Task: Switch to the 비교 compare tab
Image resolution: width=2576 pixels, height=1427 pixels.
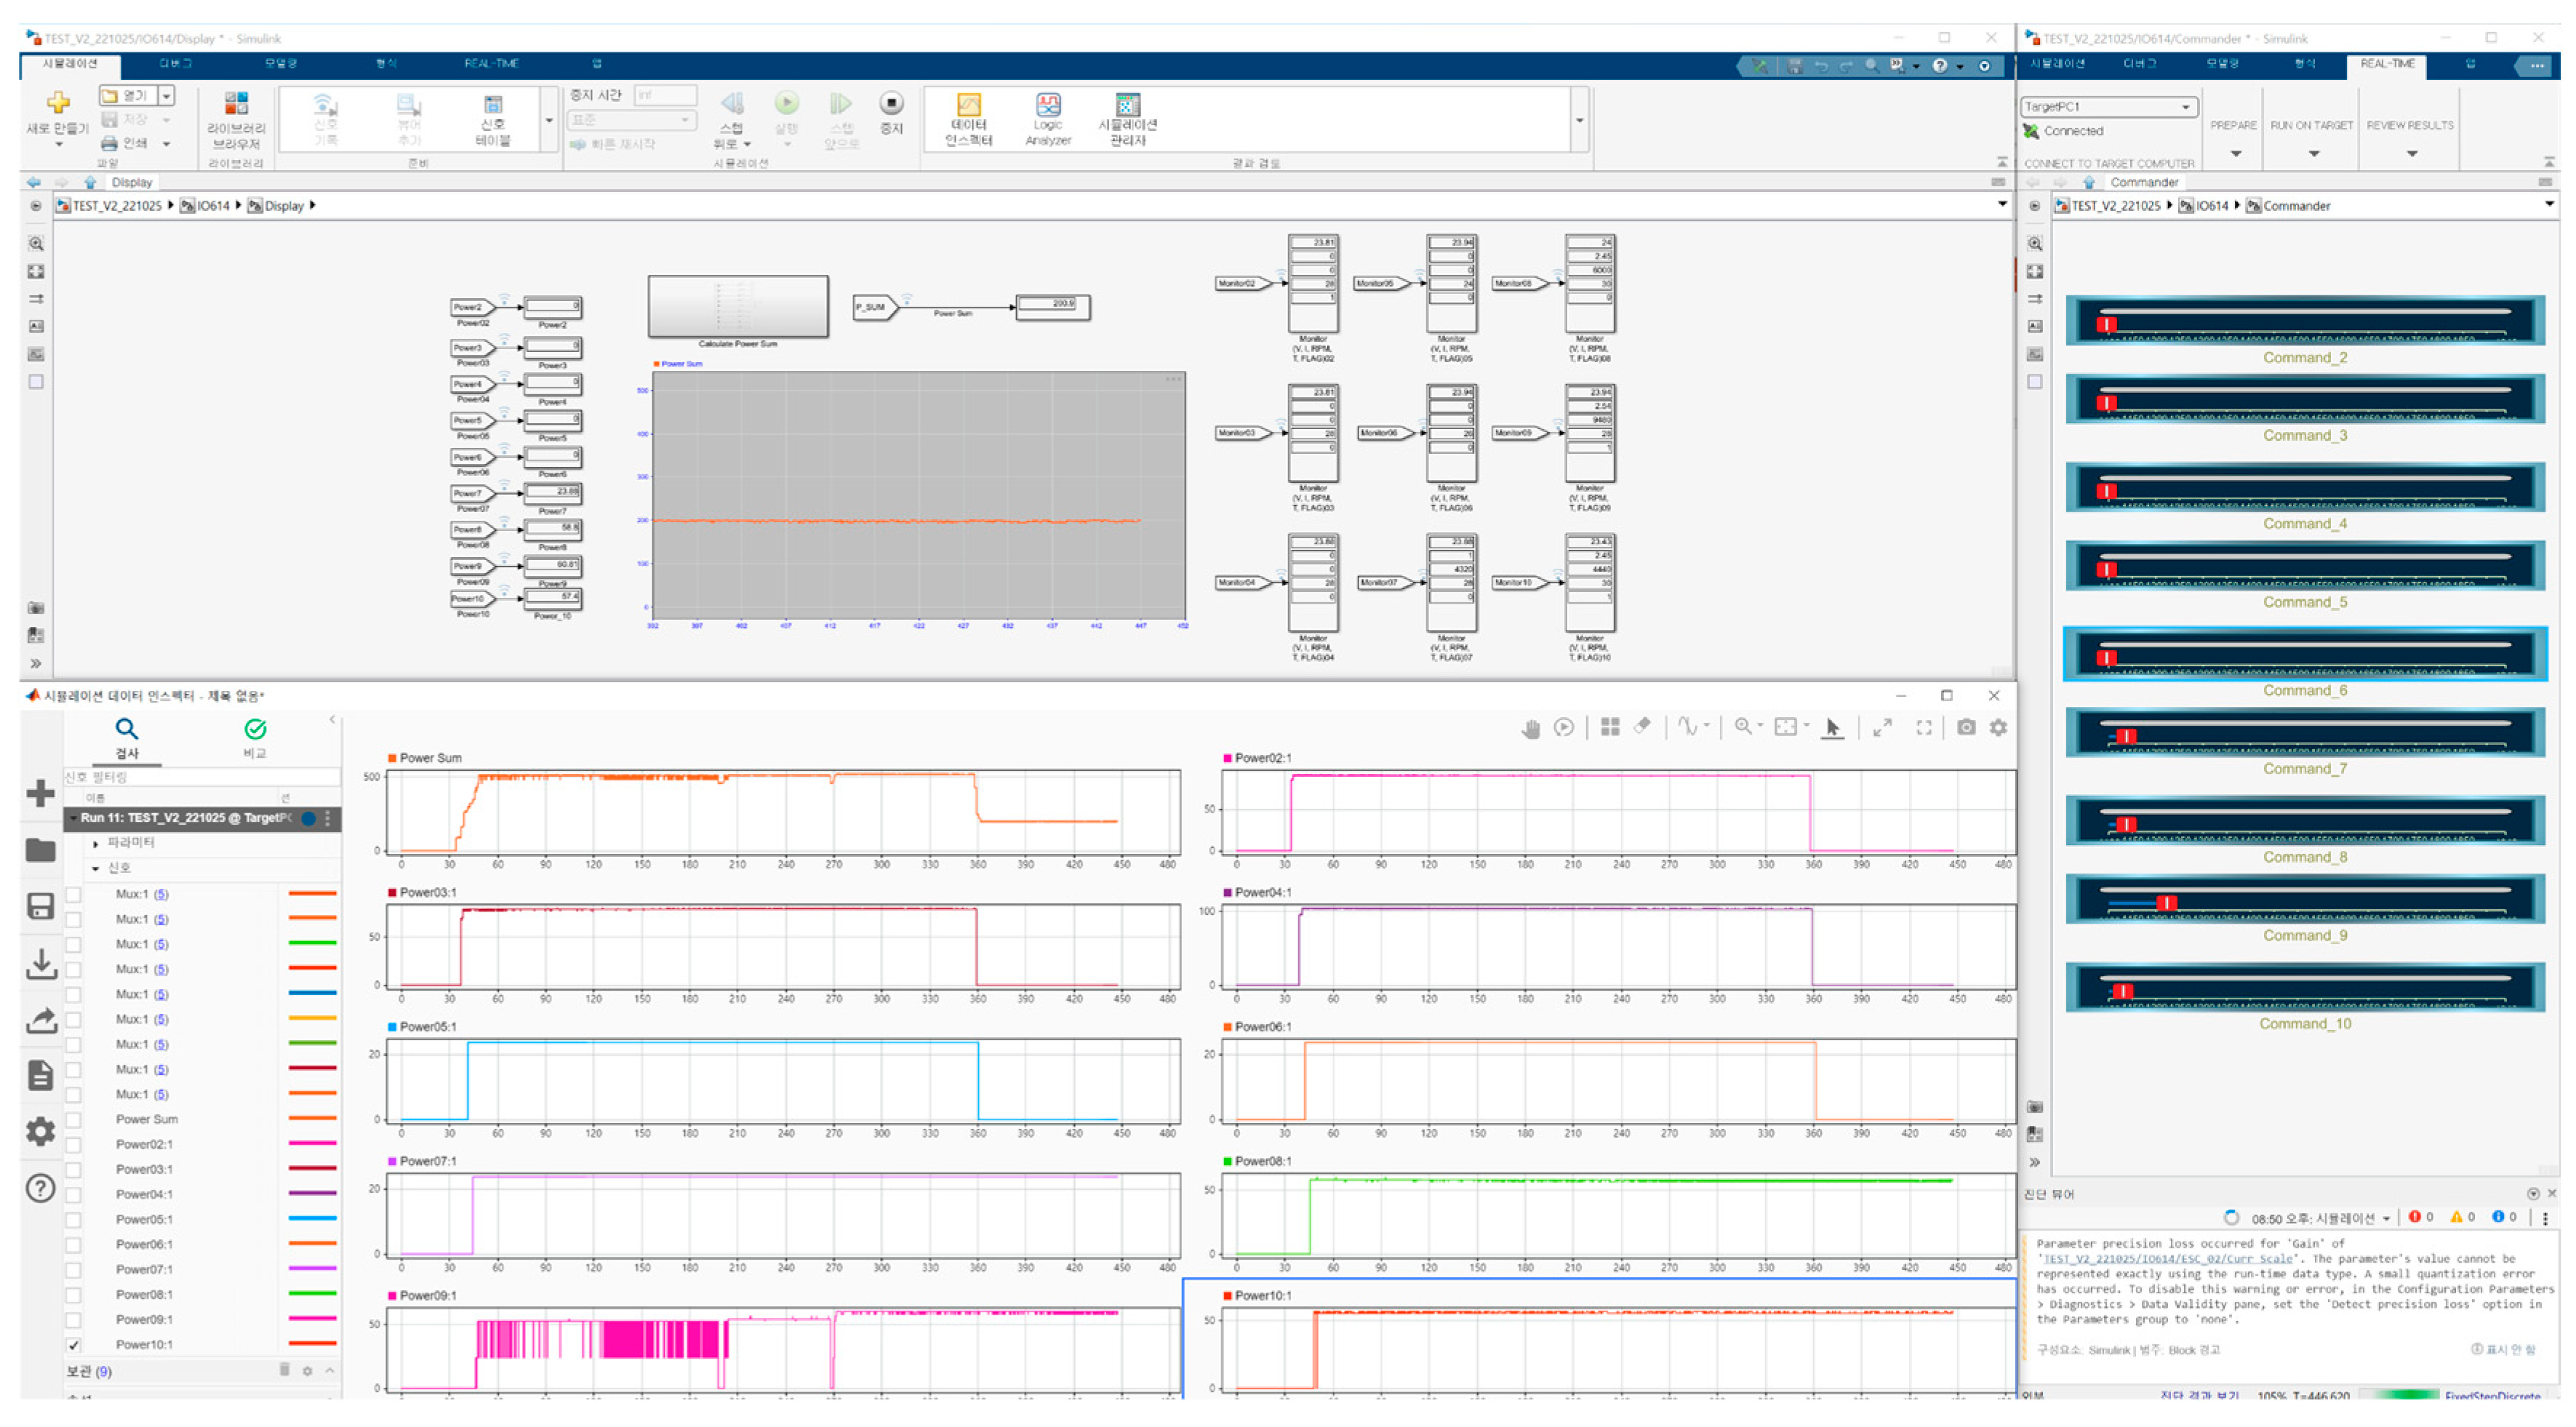Action: 255,738
